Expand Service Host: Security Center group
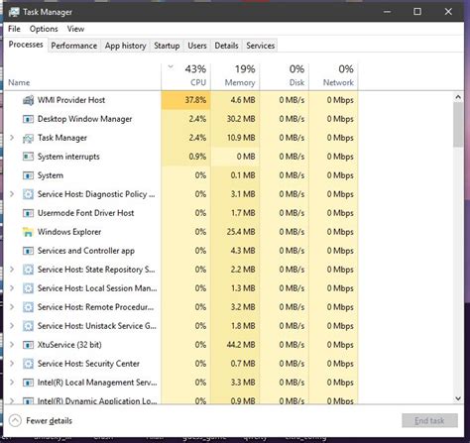The width and height of the screenshot is (470, 443). pos(12,364)
